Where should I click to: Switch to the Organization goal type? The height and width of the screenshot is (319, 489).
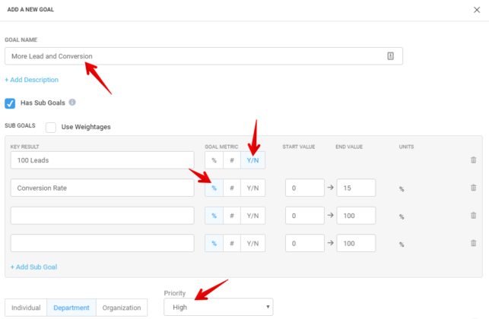click(122, 308)
